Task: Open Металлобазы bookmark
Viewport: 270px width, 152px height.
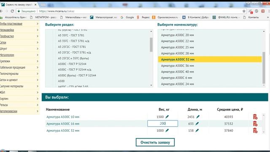Action: 73,17
